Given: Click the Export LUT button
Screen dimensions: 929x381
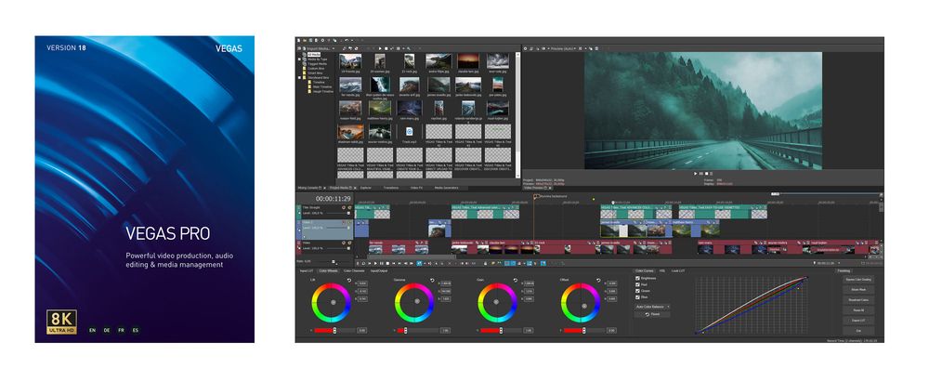Looking at the screenshot, I should [858, 321].
